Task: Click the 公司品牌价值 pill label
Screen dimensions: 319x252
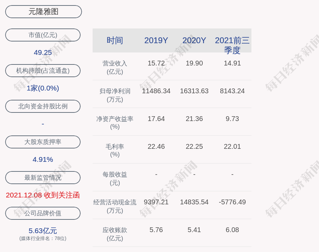Action: point(43,213)
